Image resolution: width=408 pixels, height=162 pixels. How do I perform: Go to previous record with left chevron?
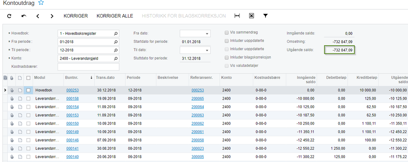(x=38, y=16)
